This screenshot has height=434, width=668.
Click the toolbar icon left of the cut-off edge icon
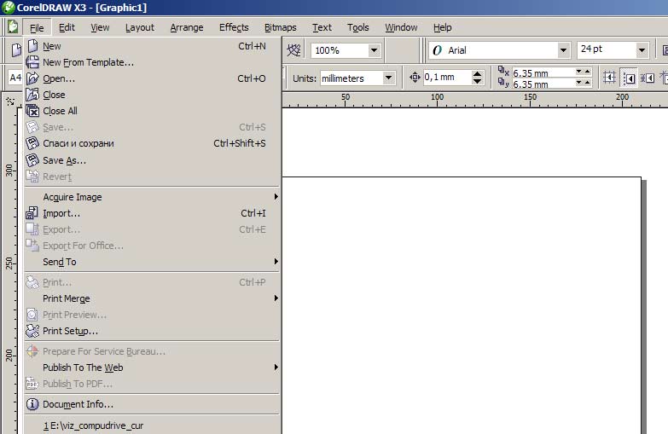pos(648,78)
